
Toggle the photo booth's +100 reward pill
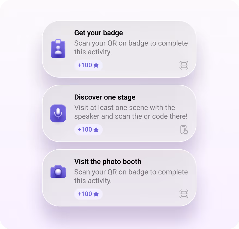(88, 194)
